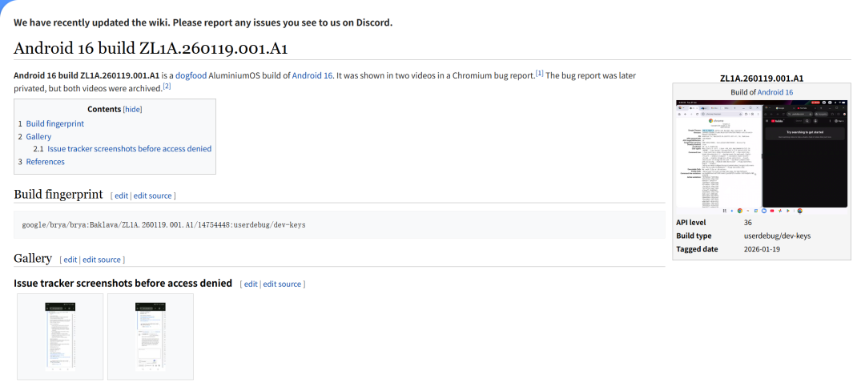This screenshot has width=865, height=391.
Task: Jump to References from Contents
Action: 45,162
